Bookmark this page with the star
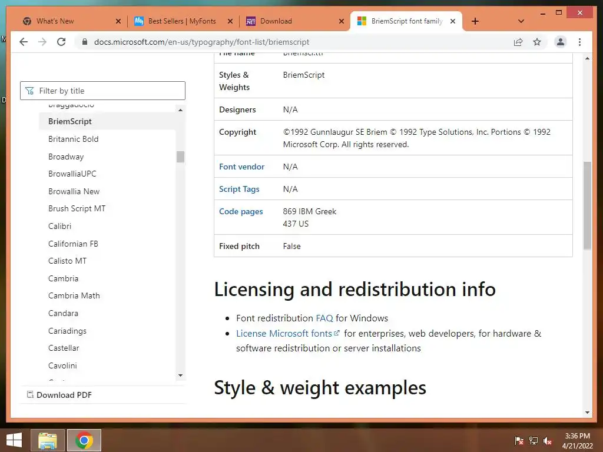The image size is (603, 452). click(x=537, y=42)
